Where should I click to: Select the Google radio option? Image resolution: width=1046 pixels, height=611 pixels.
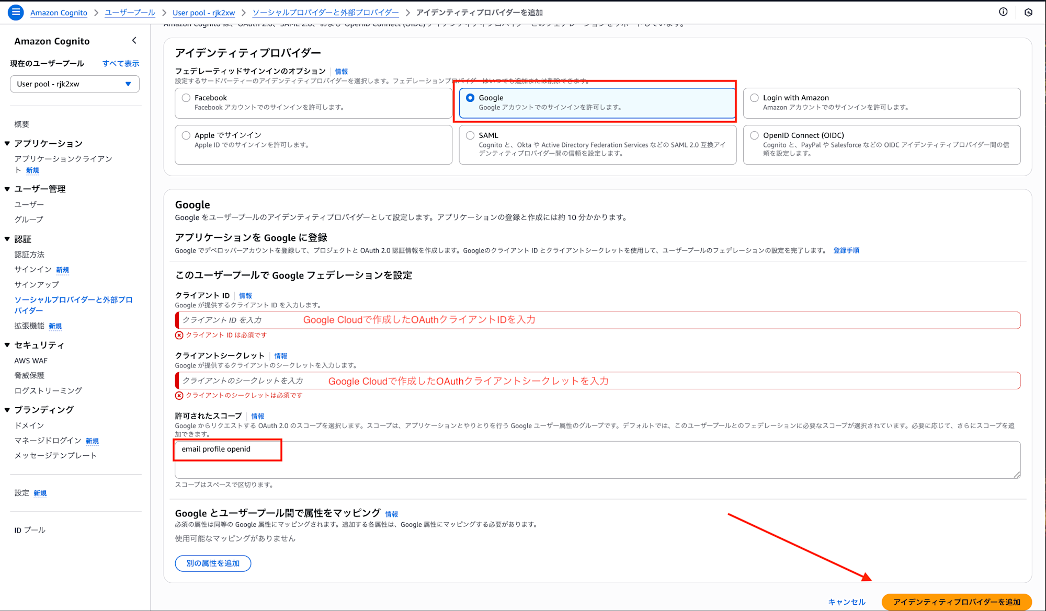[x=470, y=98]
